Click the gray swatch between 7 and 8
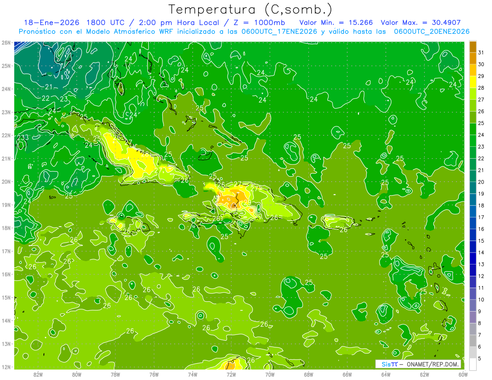Viewport: 492px width, 380px height. tap(473, 329)
